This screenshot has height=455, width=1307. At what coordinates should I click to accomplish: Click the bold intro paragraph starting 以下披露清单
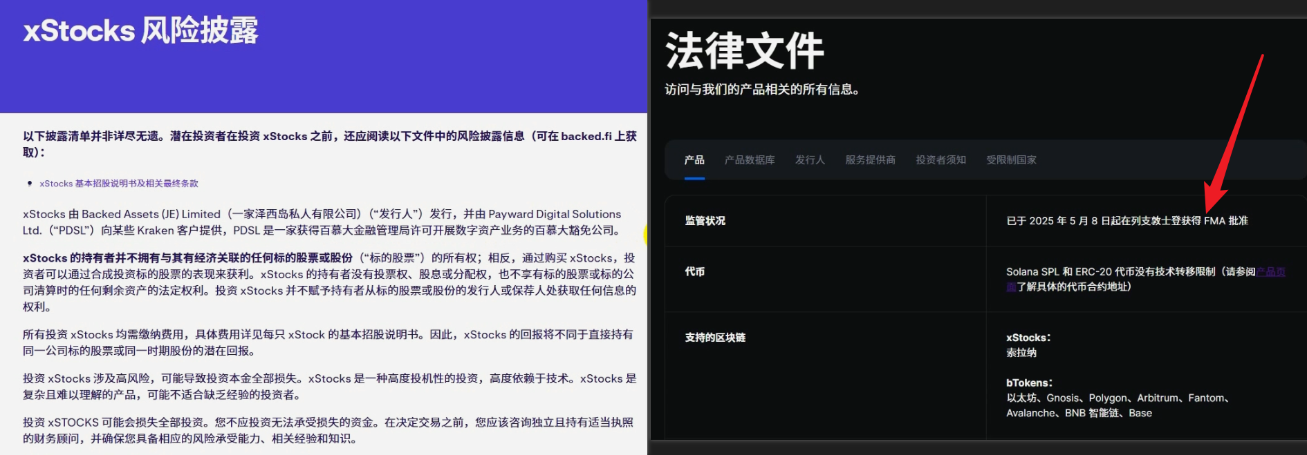(x=330, y=144)
